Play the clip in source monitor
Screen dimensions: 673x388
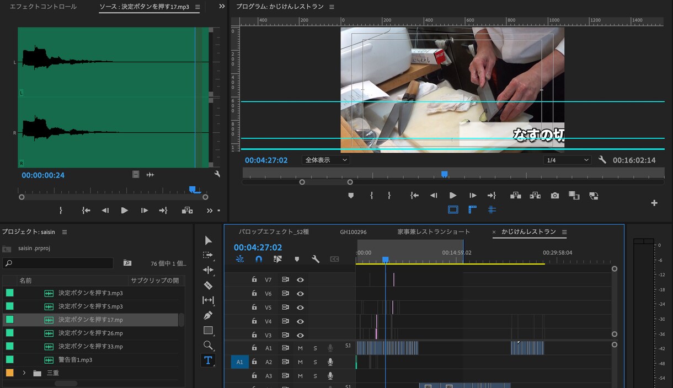124,211
